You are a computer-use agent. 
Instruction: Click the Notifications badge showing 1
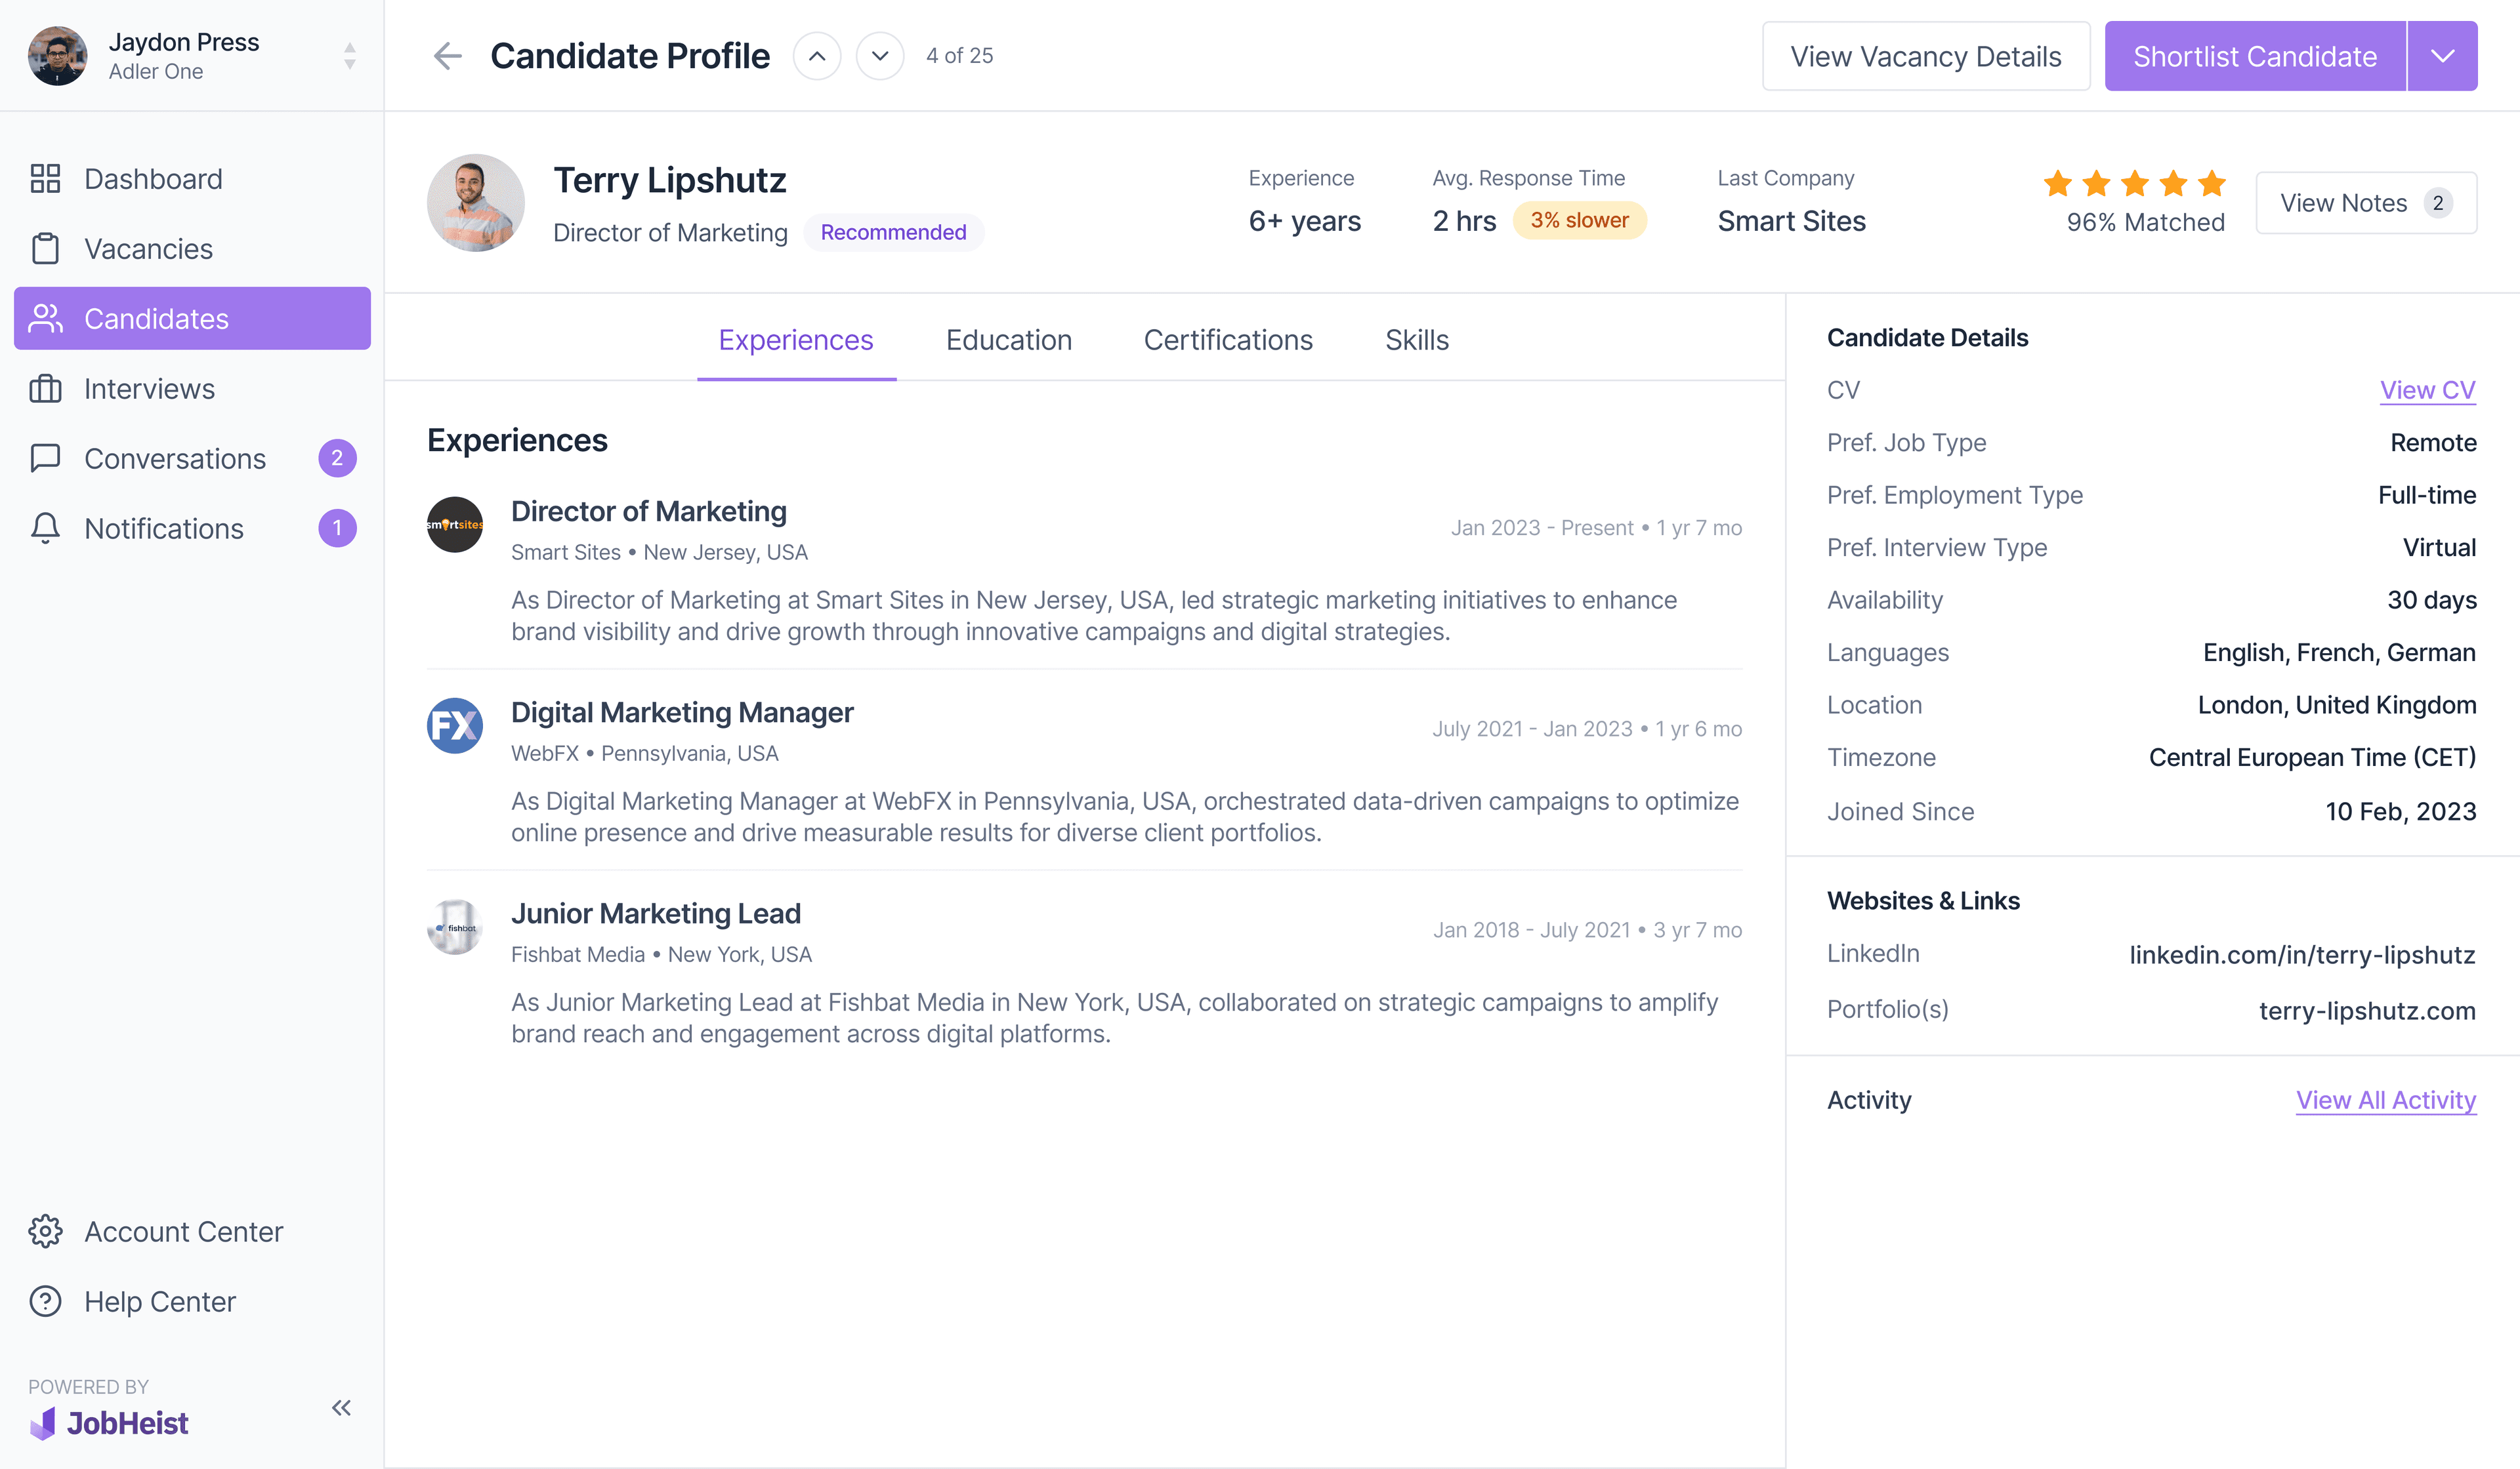(337, 529)
